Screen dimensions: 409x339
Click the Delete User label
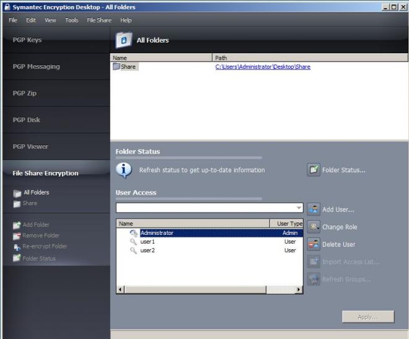(338, 245)
